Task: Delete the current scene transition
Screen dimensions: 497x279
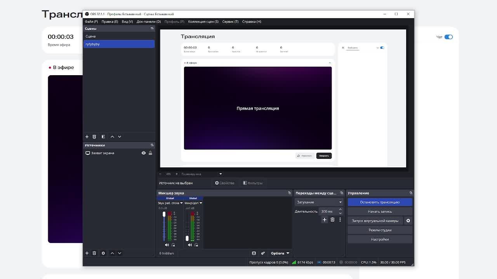Action: 332,220
